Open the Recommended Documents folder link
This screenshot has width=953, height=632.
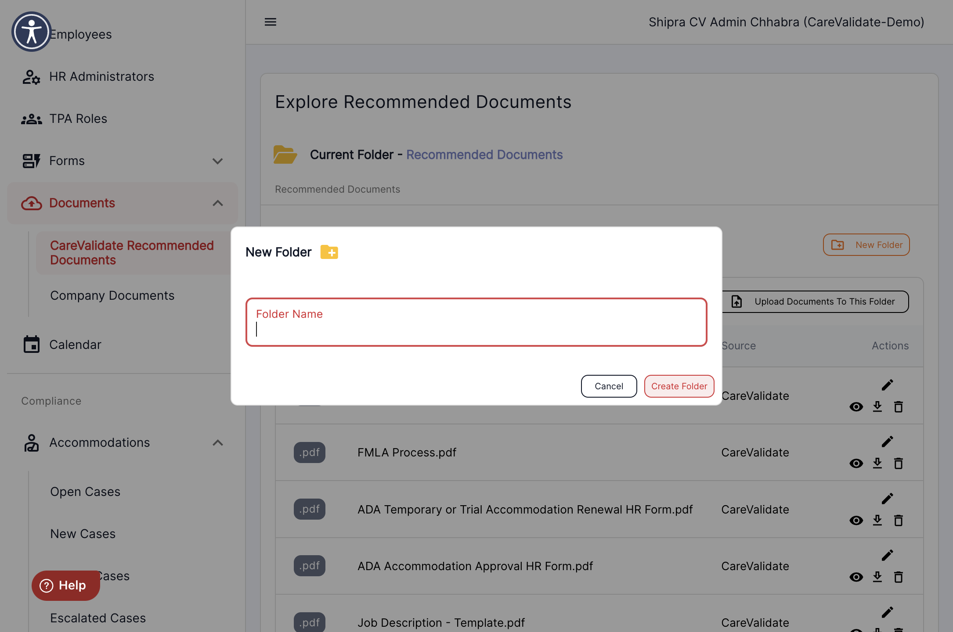[484, 155]
